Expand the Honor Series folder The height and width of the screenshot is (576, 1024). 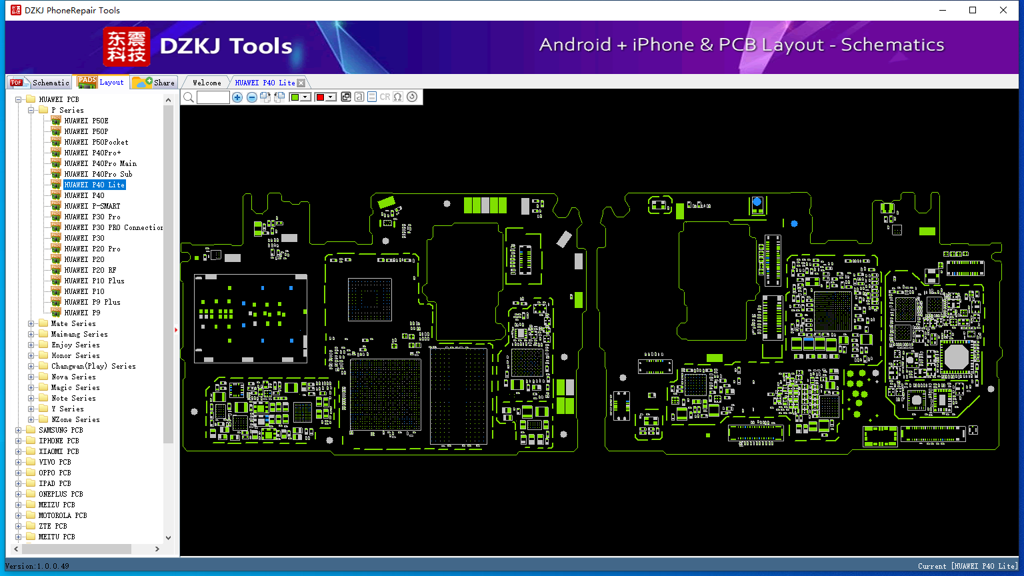point(31,355)
